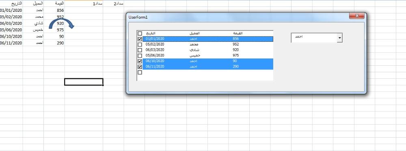The image size is (406, 151).
Task: Select the القيمة header cell in the spreadsheet
Action: click(54, 4)
